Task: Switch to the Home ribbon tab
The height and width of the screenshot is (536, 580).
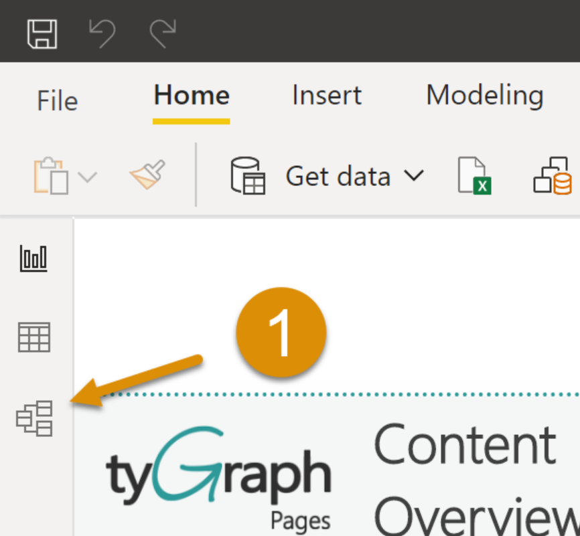Action: [x=192, y=96]
